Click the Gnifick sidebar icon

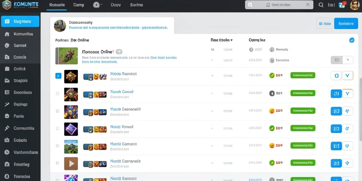[7, 69]
